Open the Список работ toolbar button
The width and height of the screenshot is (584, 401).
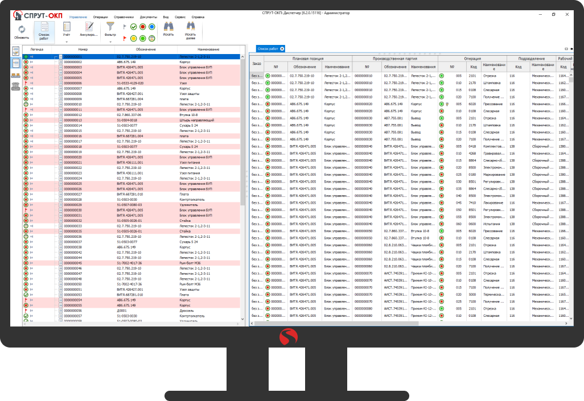[44, 27]
